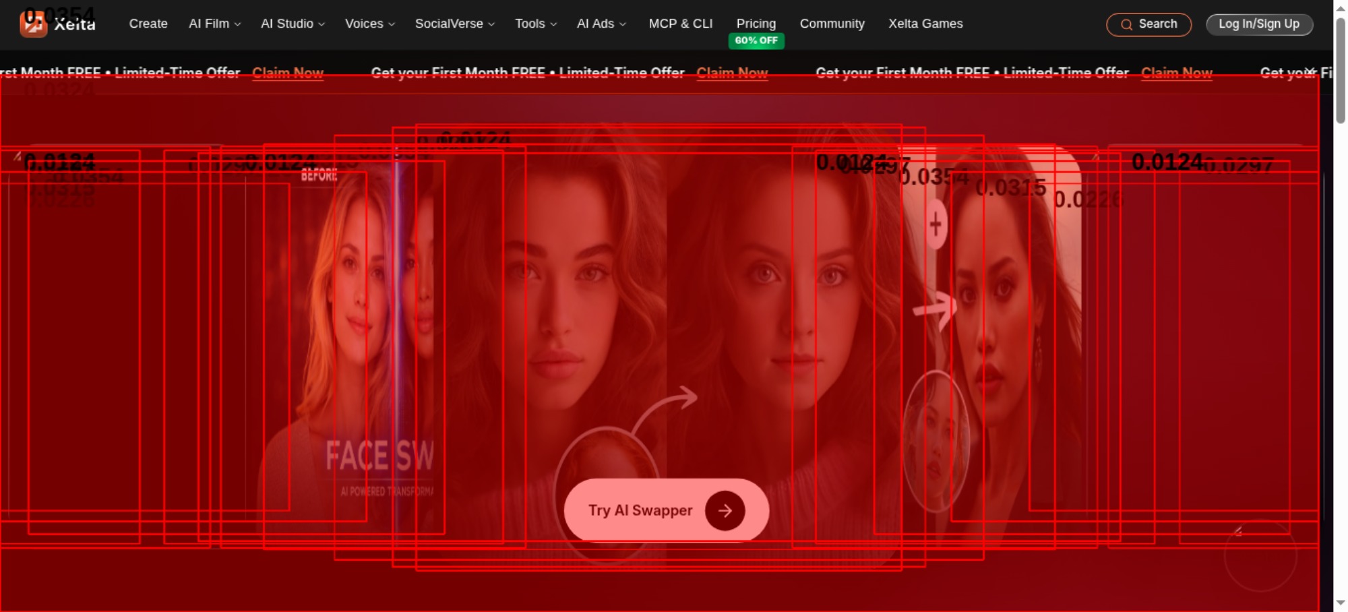Expand the SocialVerse dropdown

coord(455,24)
